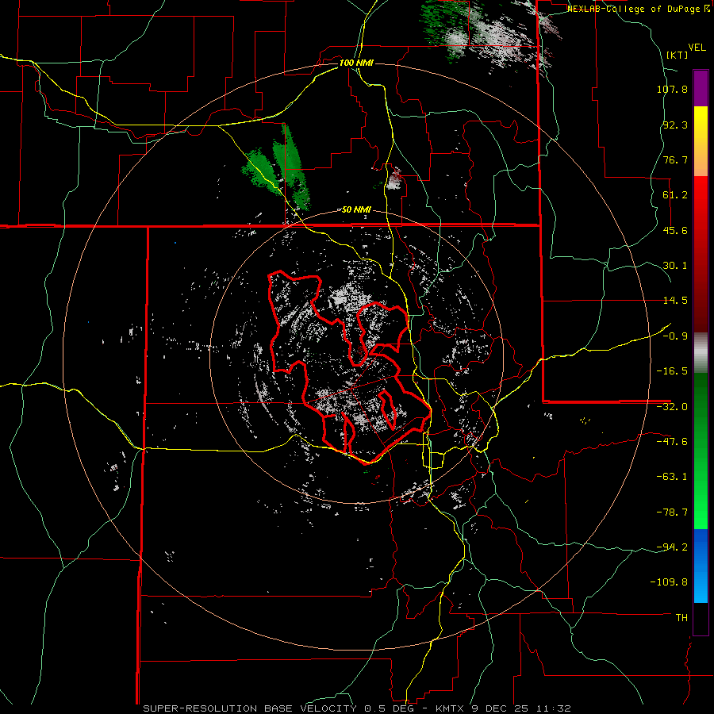Click the blue segment of velocity color bar
This screenshot has height=714, width=714.
coord(701,566)
